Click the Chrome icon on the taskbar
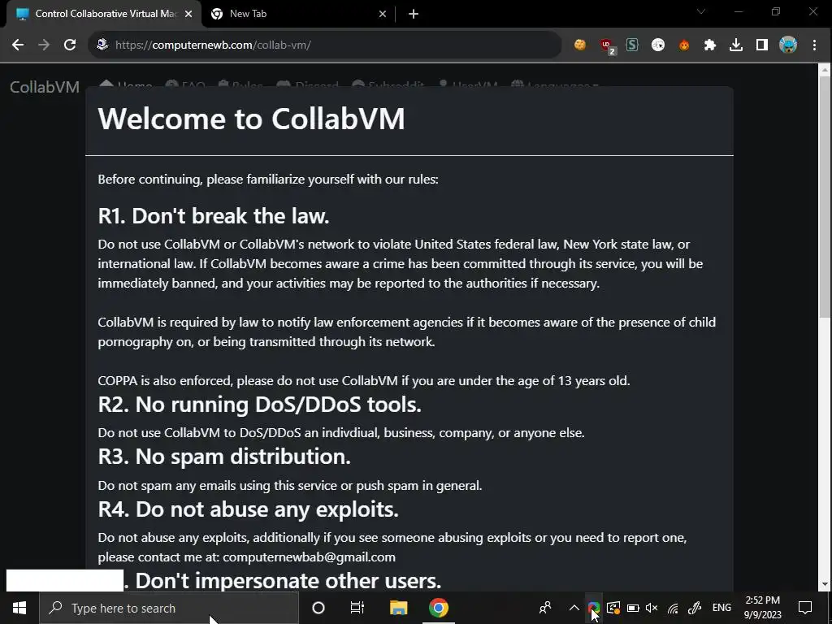The width and height of the screenshot is (832, 624). click(x=438, y=608)
